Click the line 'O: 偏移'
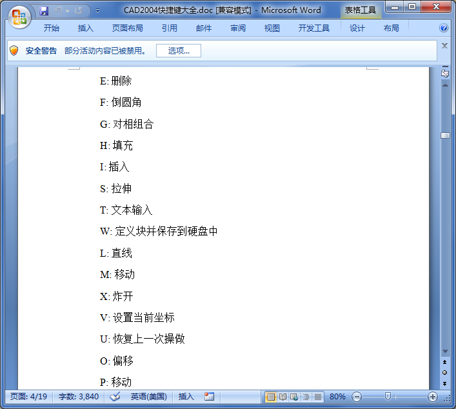456x409 pixels. click(x=117, y=361)
